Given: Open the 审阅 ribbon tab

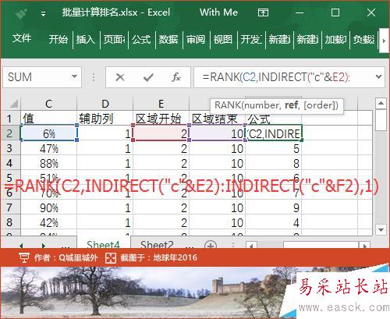Looking at the screenshot, I should (x=196, y=39).
